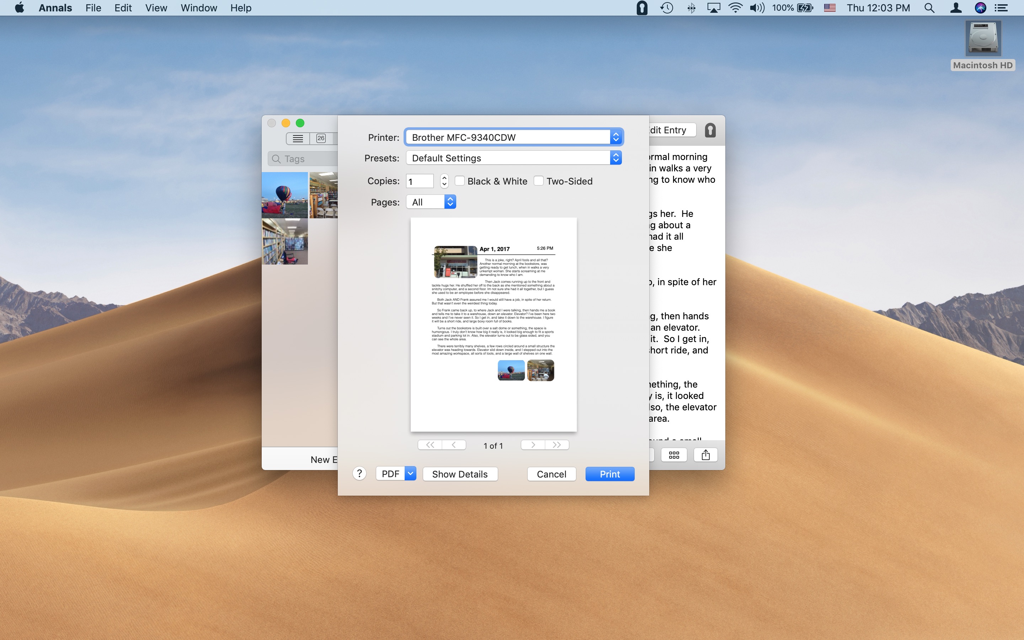Open the print dialog help button
1024x640 pixels.
pos(359,474)
